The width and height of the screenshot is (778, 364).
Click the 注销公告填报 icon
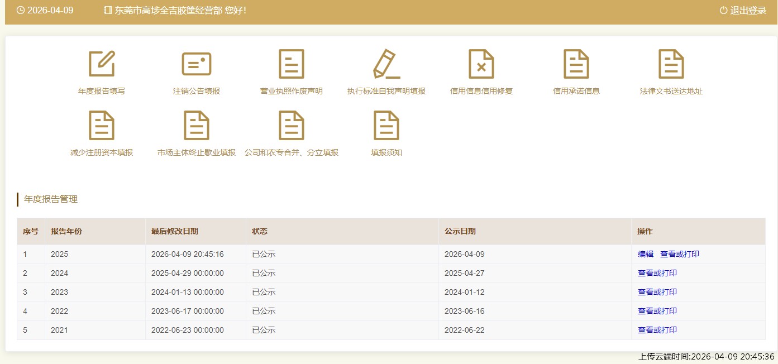tap(197, 64)
